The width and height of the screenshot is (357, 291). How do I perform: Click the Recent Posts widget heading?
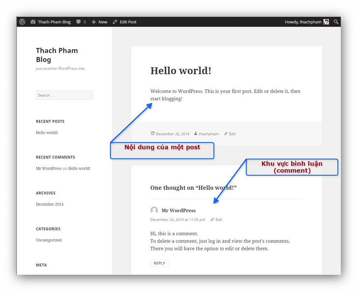coord(50,121)
